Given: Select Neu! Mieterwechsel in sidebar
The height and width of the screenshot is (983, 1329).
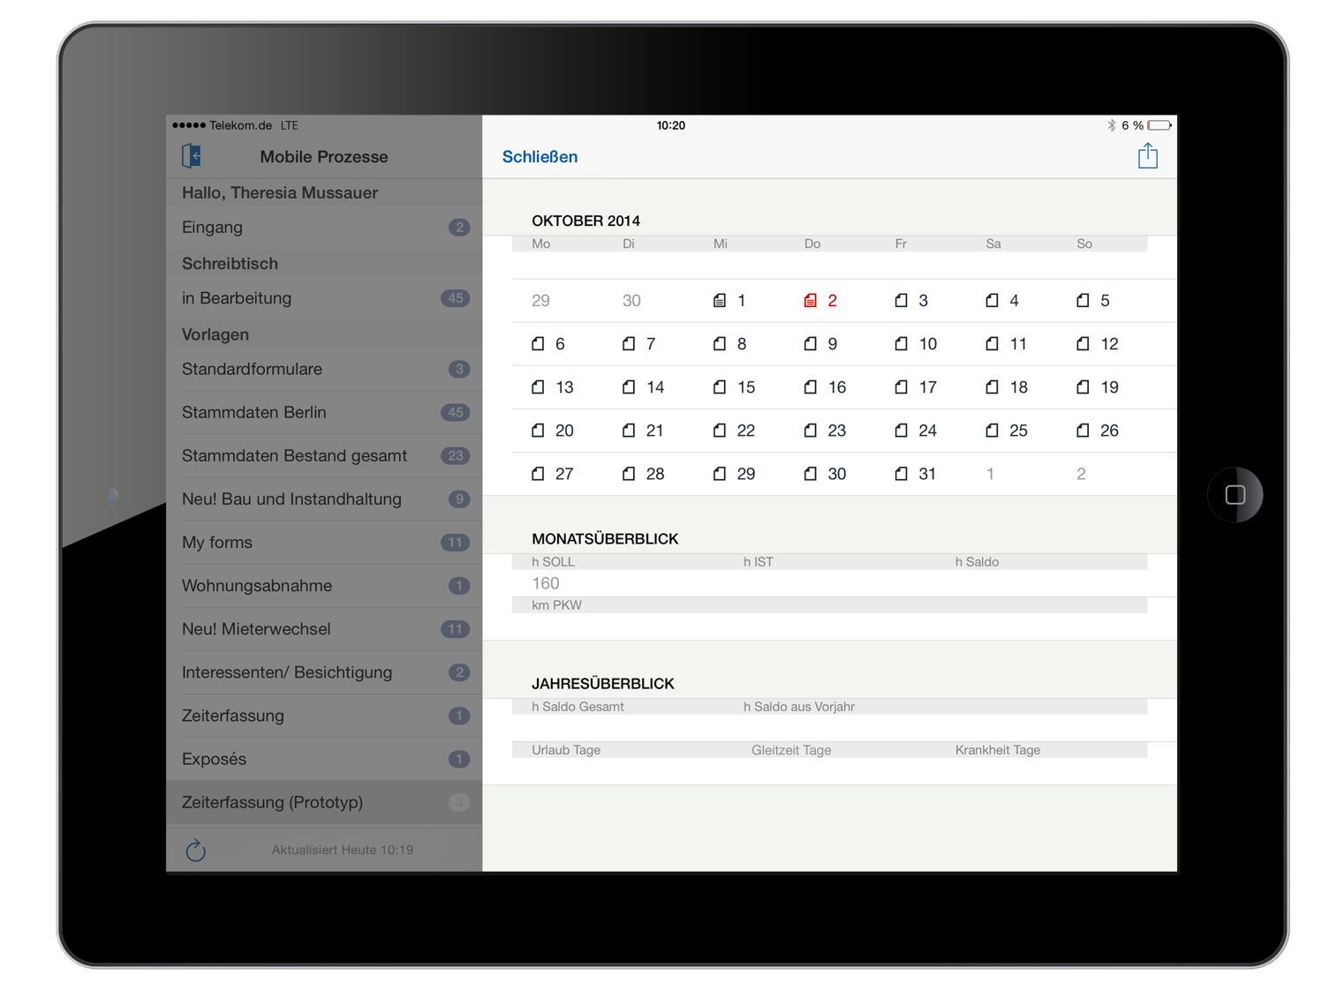Looking at the screenshot, I should 323,629.
